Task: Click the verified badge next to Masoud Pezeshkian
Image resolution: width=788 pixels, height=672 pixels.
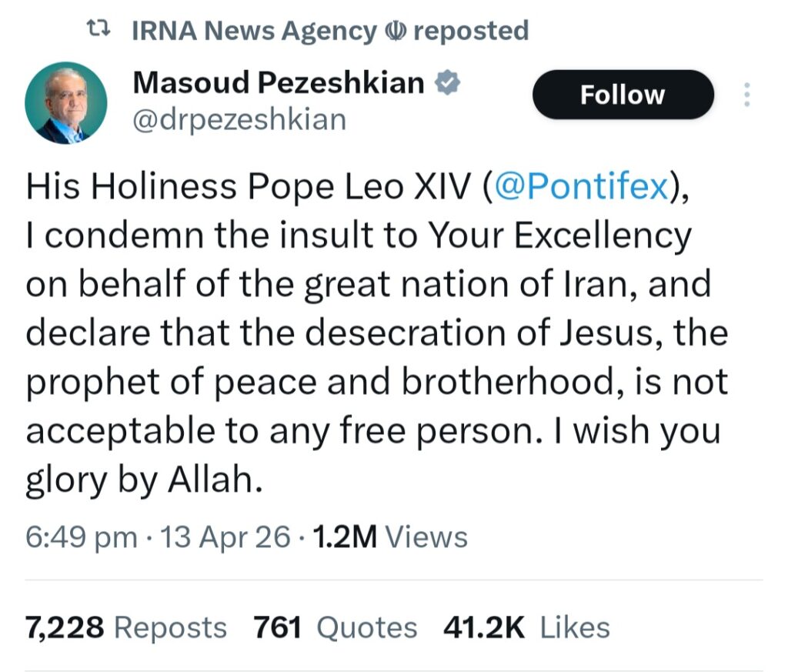Action: 447,82
